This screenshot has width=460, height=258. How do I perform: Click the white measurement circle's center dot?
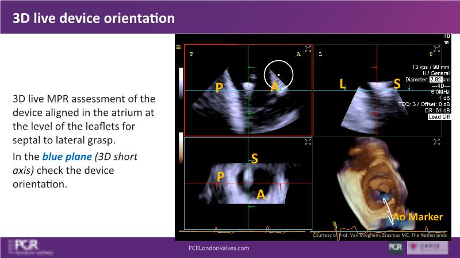(278, 75)
